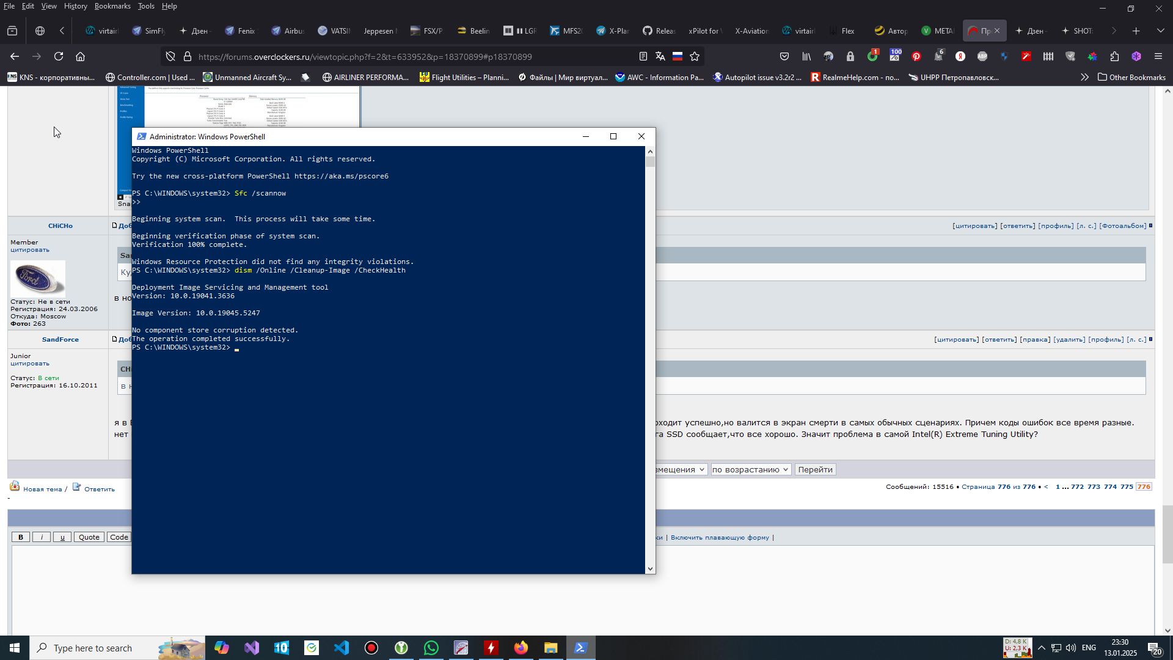This screenshot has height=660, width=1173.
Task: Open Extensions puzzle piece menu
Action: point(1114,56)
